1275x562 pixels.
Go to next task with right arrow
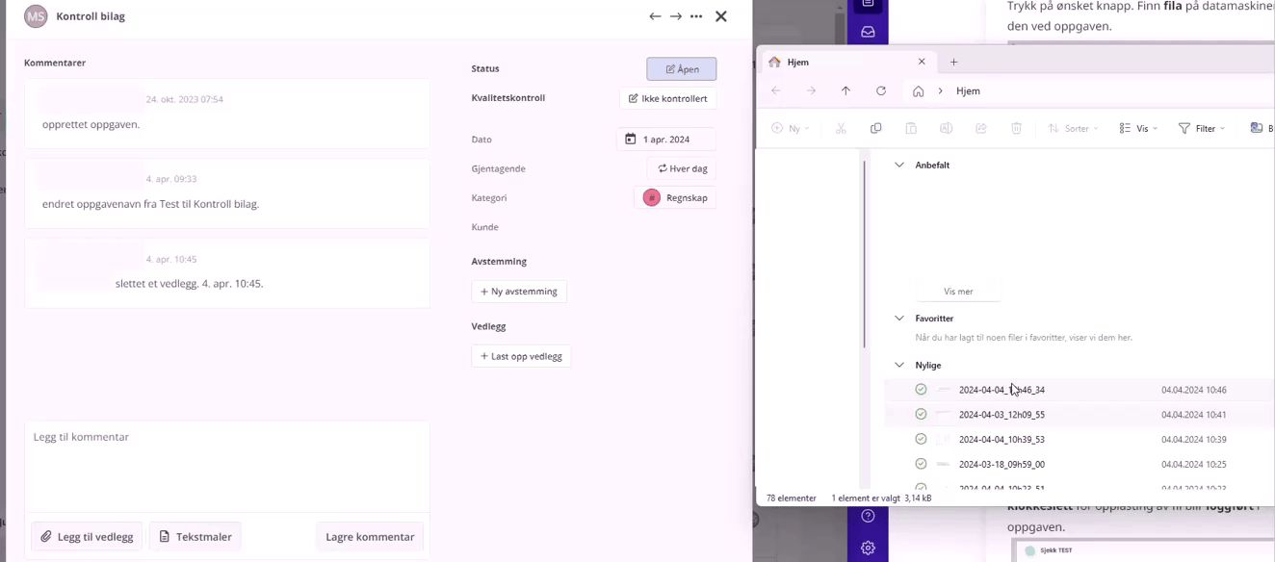(676, 16)
